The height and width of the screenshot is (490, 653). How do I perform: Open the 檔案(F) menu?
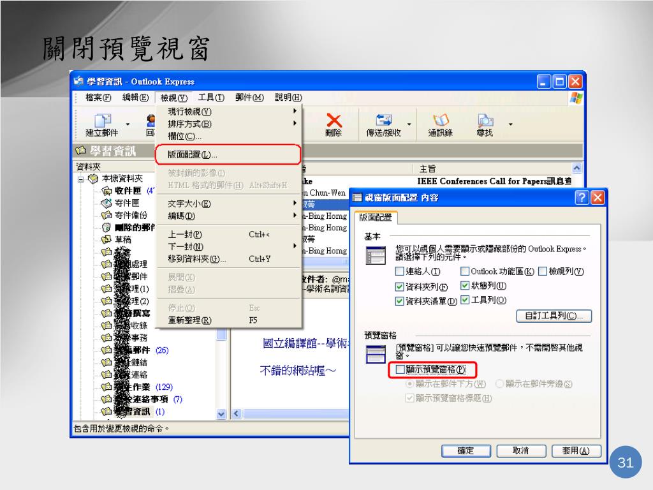[98, 98]
